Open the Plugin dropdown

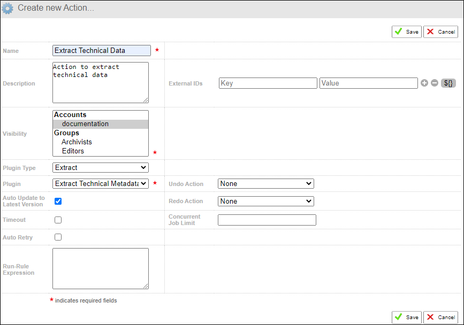coord(101,184)
